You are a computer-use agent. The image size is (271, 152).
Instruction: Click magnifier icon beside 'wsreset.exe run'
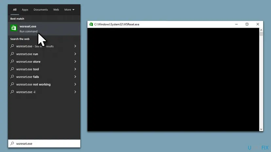click(12, 54)
